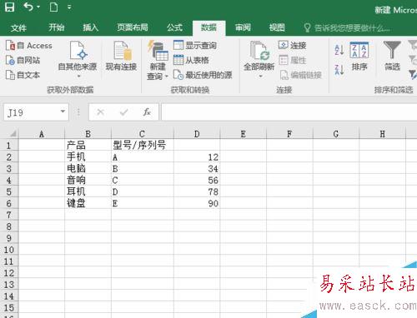Import data with 自网站
Viewport: 417px width, 318px height.
[x=23, y=60]
